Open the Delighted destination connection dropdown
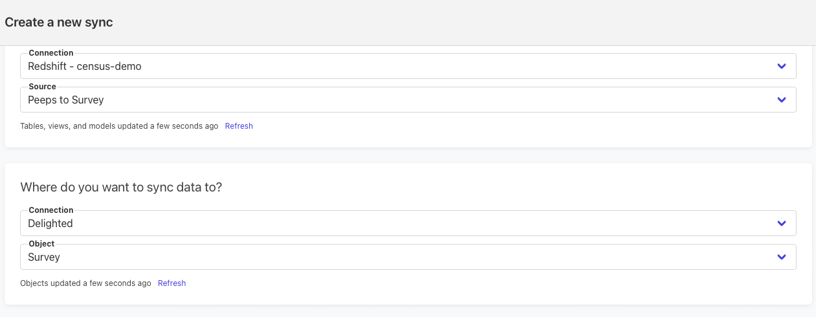 tap(401, 224)
